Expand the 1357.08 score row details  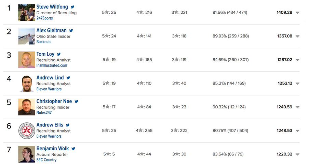(x=298, y=36)
